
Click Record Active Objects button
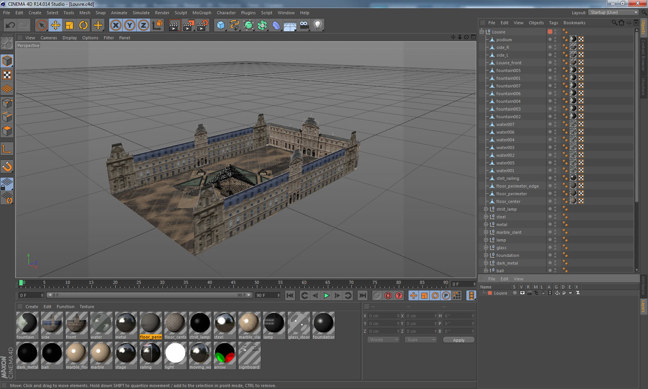click(x=377, y=295)
